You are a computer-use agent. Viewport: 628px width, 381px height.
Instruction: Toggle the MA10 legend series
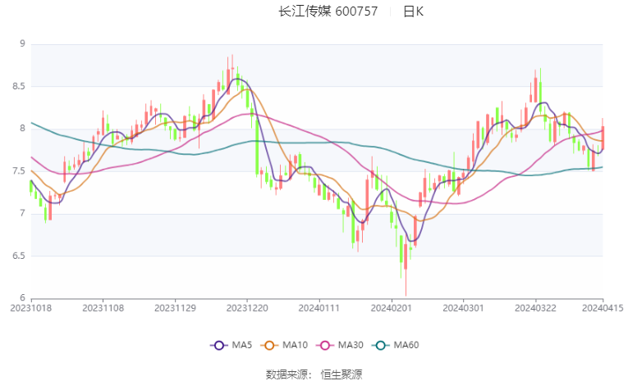[294, 346]
